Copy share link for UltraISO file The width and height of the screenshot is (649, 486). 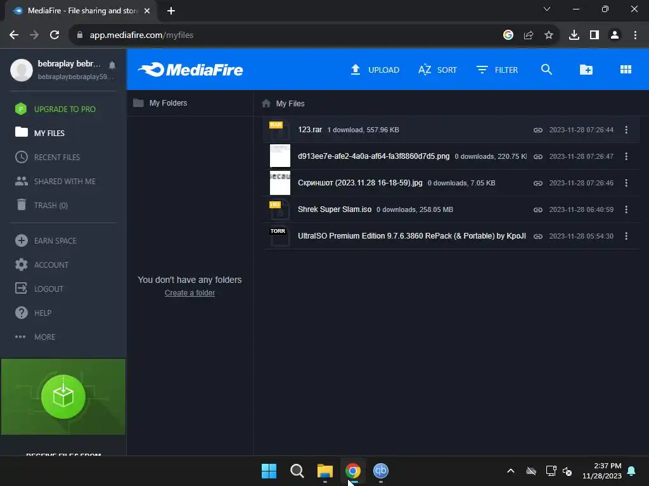pyautogui.click(x=537, y=236)
